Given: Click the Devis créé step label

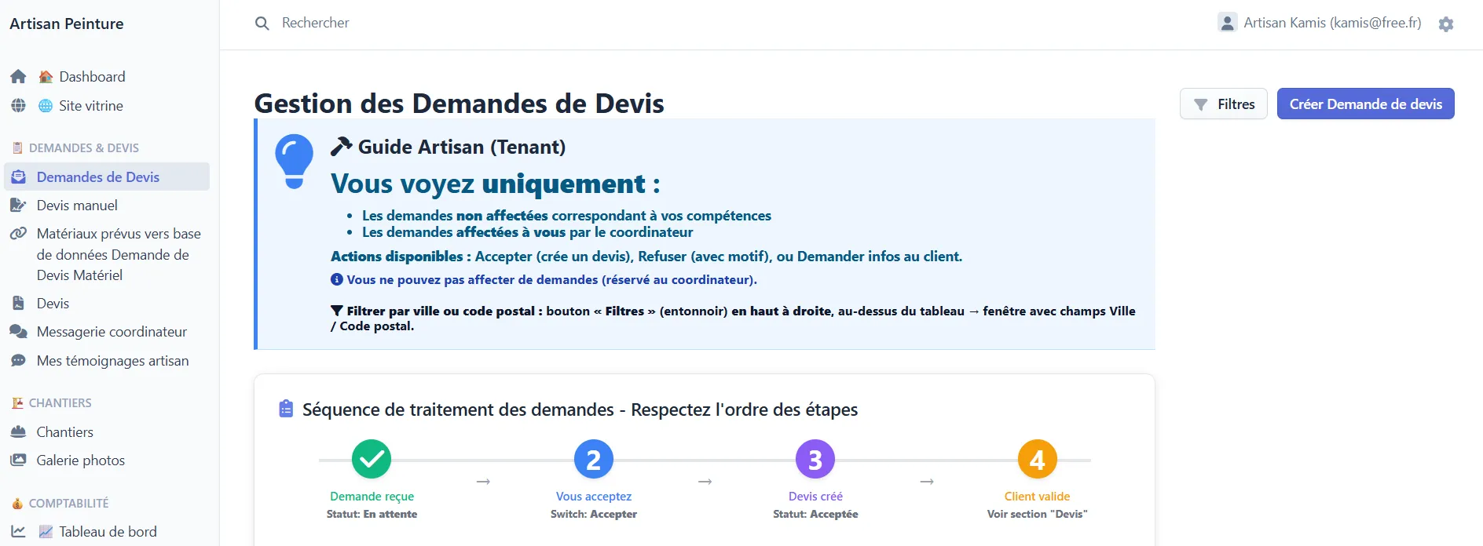Looking at the screenshot, I should pos(815,497).
